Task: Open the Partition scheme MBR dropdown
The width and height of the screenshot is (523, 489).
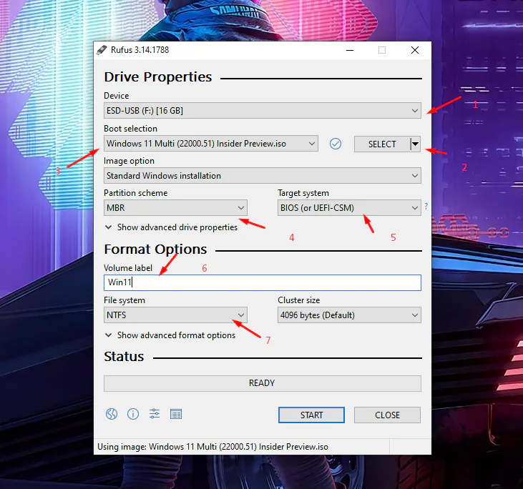Action: [175, 207]
